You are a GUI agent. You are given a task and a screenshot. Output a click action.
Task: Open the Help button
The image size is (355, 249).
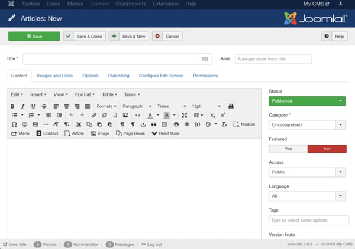(334, 37)
